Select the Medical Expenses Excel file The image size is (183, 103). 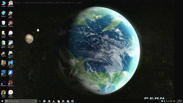pyautogui.click(x=3, y=44)
